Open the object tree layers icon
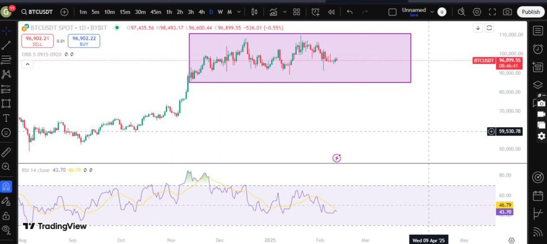The width and height of the screenshot is (547, 244). point(537,85)
